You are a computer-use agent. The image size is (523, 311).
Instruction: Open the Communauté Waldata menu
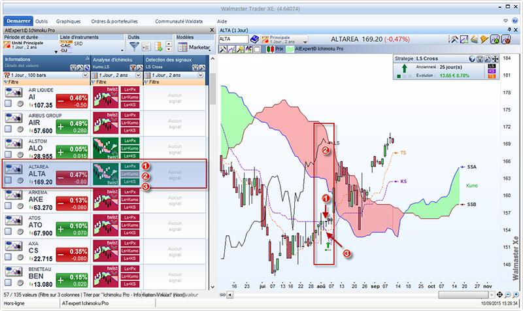tap(178, 21)
